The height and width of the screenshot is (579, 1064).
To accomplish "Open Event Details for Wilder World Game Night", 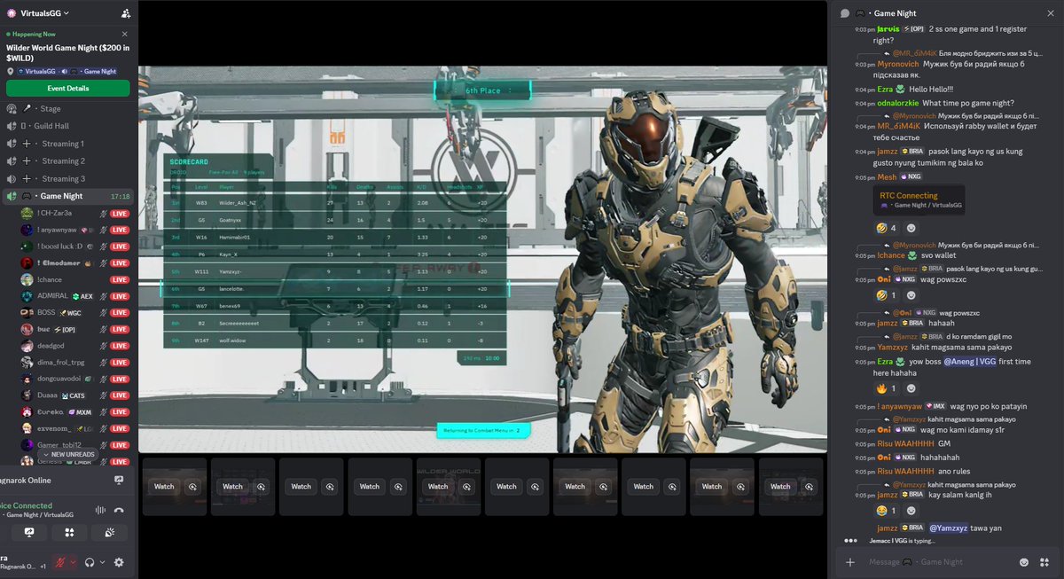I will [x=68, y=88].
